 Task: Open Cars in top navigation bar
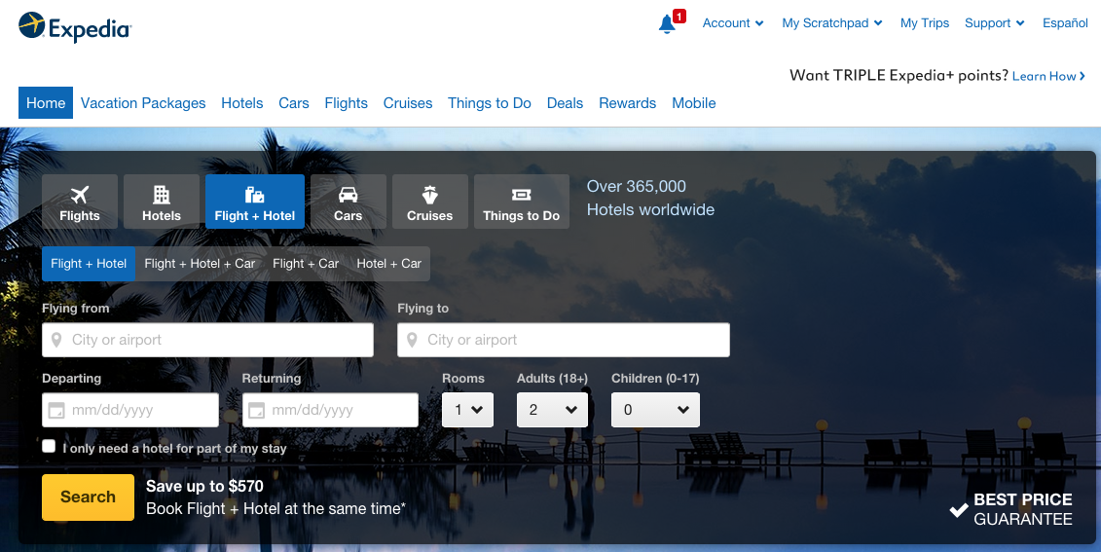click(x=294, y=102)
